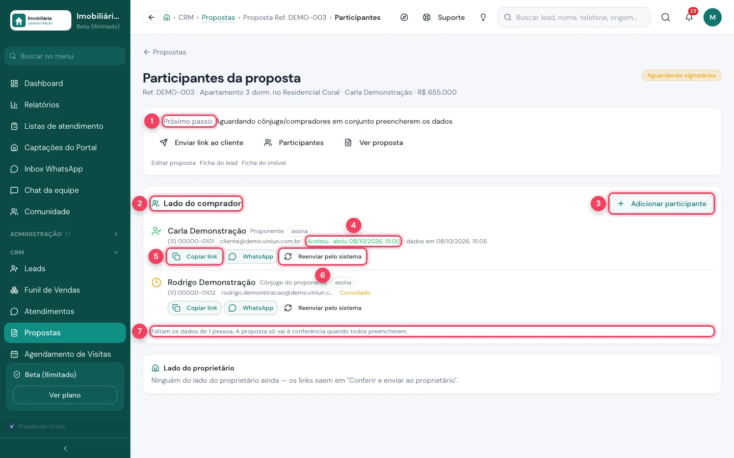The image size is (734, 458).
Task: Click WhatsApp for Carla Demonstração
Action: click(x=251, y=256)
